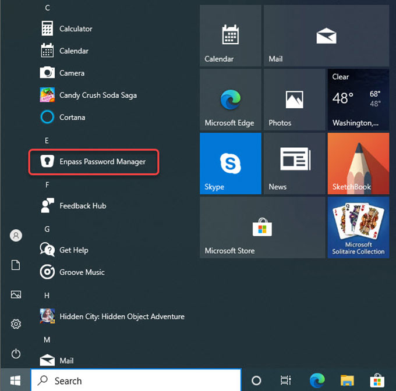396x391 pixels.
Task: Open Settings gear in Start sidebar
Action: pos(16,324)
